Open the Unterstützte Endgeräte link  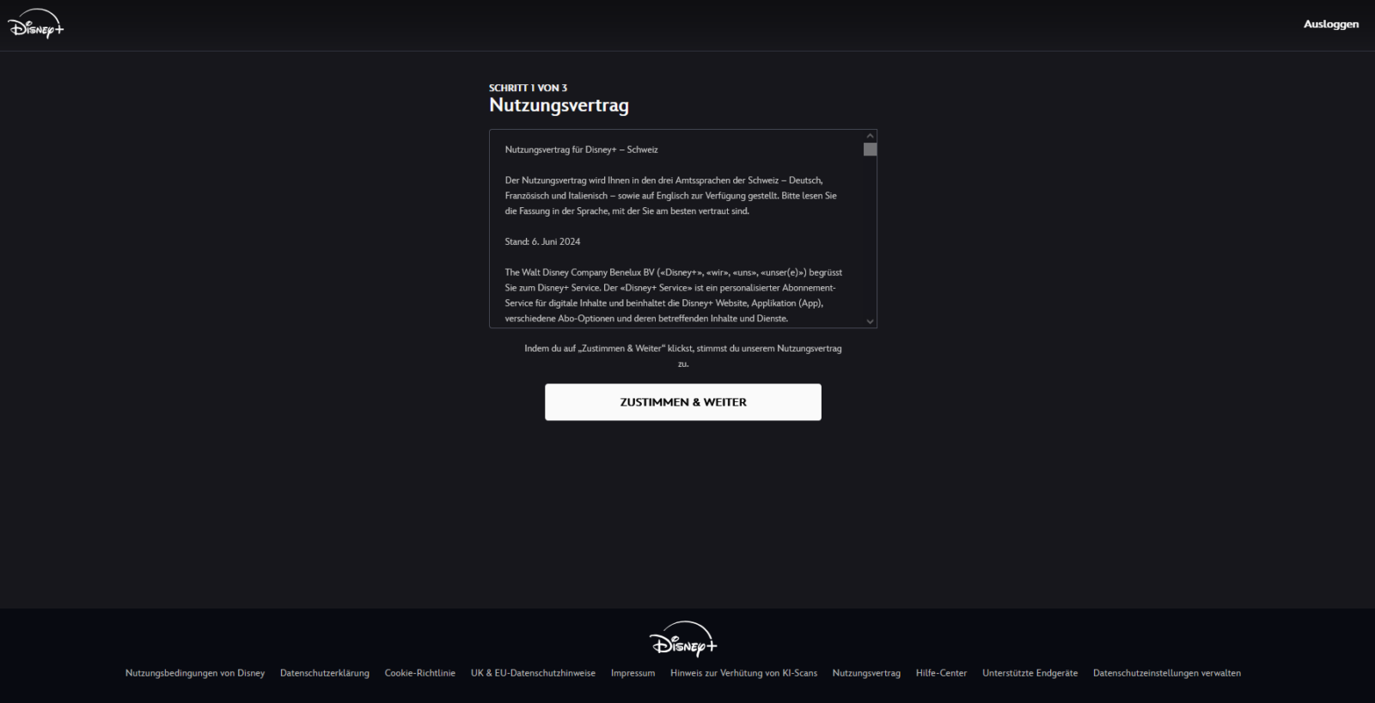(1030, 673)
